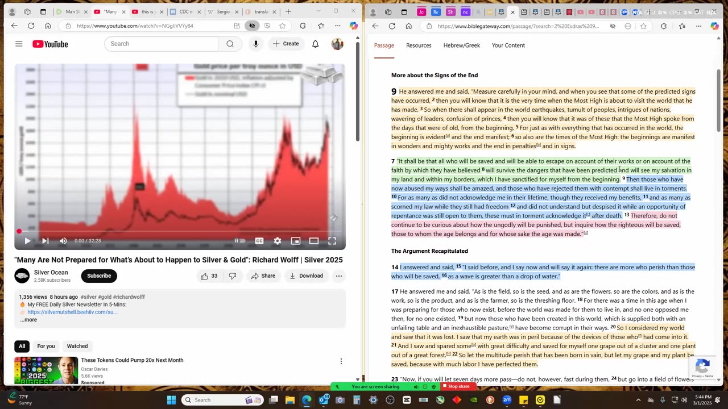
Task: Subscribe to Silver Ocean channel
Action: tap(99, 276)
